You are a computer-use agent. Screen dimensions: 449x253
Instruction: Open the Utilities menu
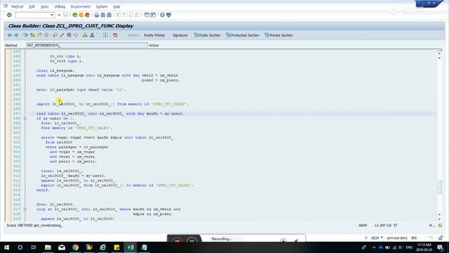coord(60,6)
